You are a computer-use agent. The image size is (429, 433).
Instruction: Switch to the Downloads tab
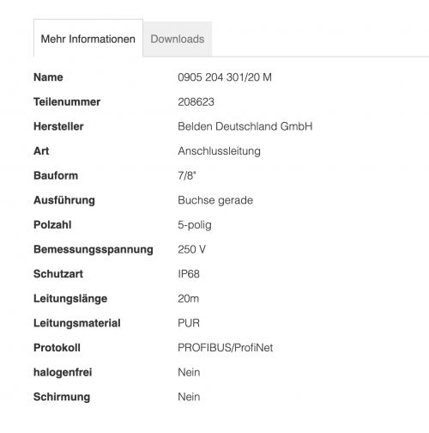click(x=178, y=39)
